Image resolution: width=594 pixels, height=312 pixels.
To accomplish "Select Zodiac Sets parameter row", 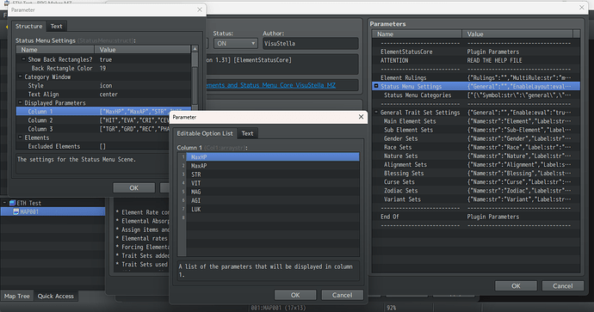I will point(476,191).
